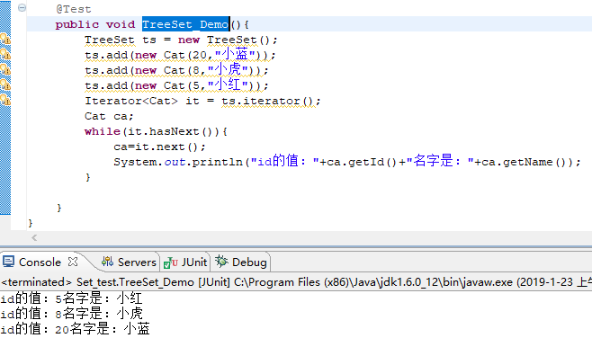Click the 'public void' keywords
This screenshot has width=592, height=338.
(95, 24)
